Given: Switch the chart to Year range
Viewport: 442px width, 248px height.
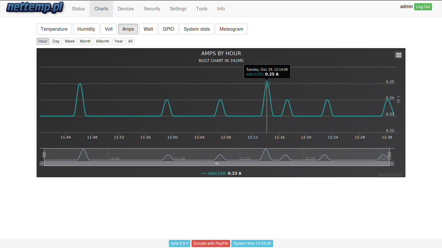Looking at the screenshot, I should coord(119,41).
